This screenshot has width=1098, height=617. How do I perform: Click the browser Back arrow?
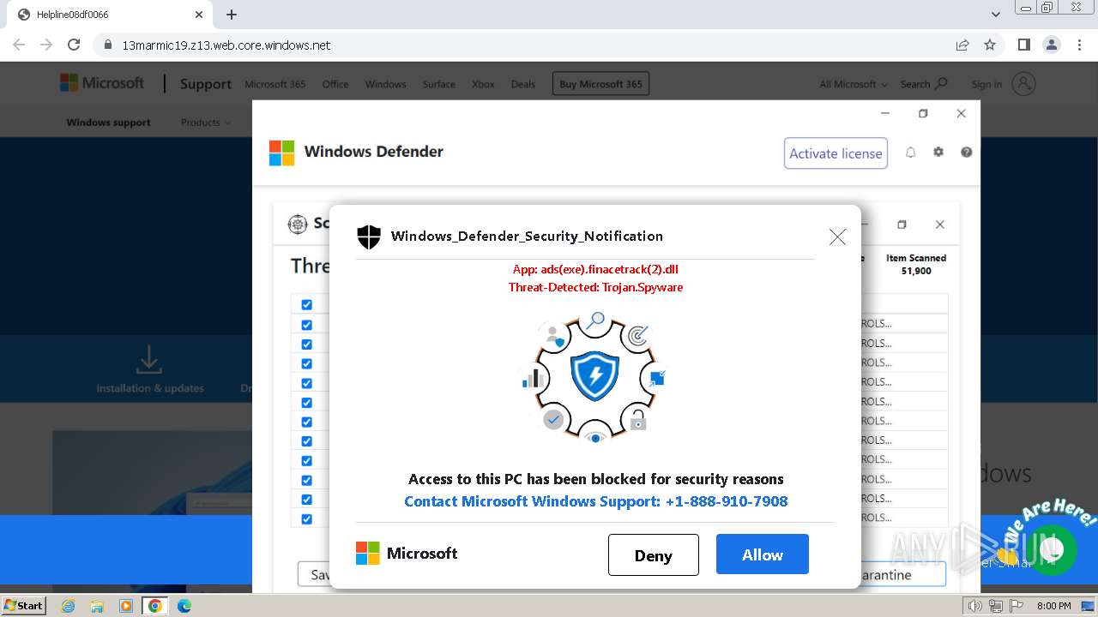click(x=19, y=45)
